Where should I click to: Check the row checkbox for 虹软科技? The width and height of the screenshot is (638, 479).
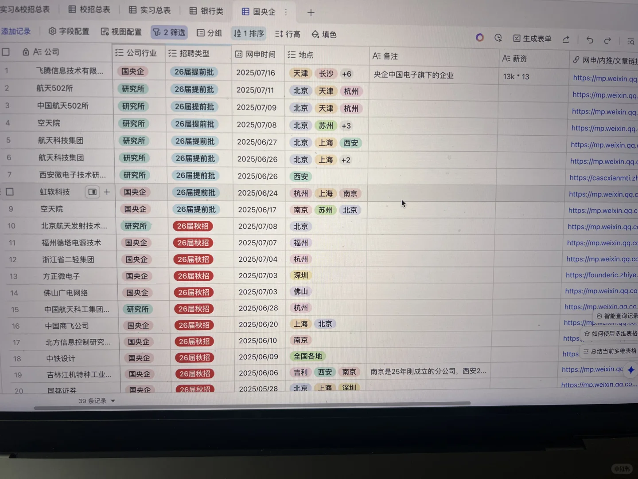(x=10, y=192)
